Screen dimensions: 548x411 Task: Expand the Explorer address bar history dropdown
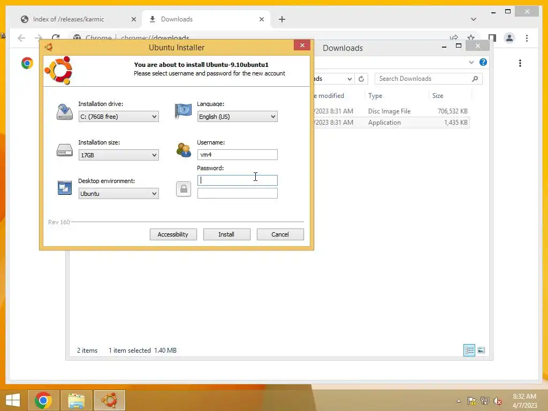click(349, 79)
